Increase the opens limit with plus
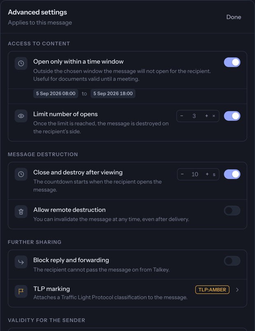 pos(206,116)
